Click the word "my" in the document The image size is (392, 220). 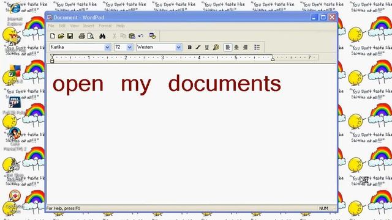(136, 86)
